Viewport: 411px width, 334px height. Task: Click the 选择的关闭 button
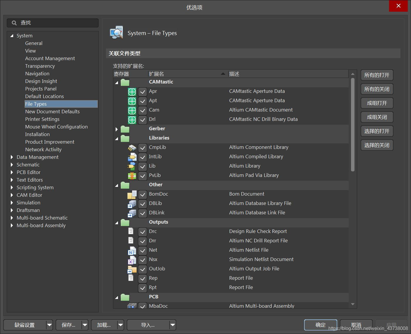coord(377,145)
